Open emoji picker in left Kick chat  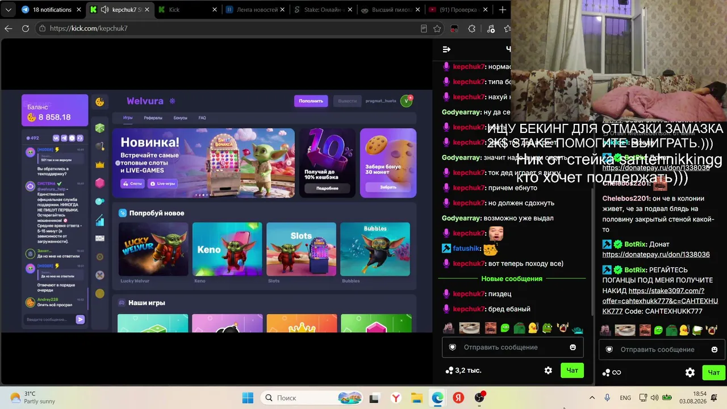click(x=573, y=347)
